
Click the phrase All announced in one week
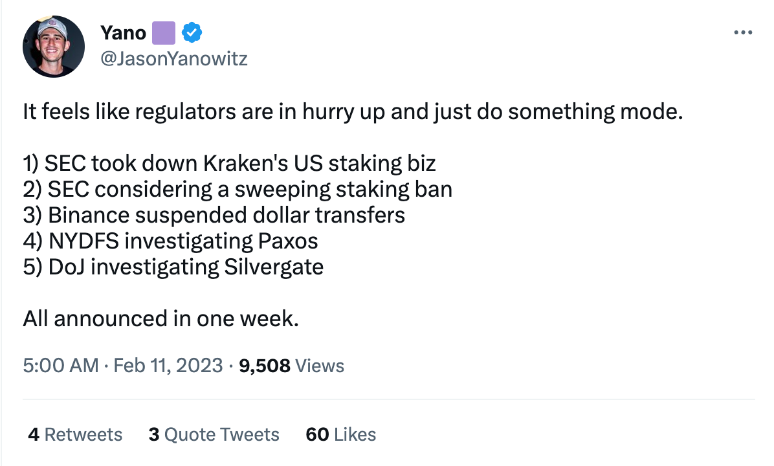click(x=160, y=318)
